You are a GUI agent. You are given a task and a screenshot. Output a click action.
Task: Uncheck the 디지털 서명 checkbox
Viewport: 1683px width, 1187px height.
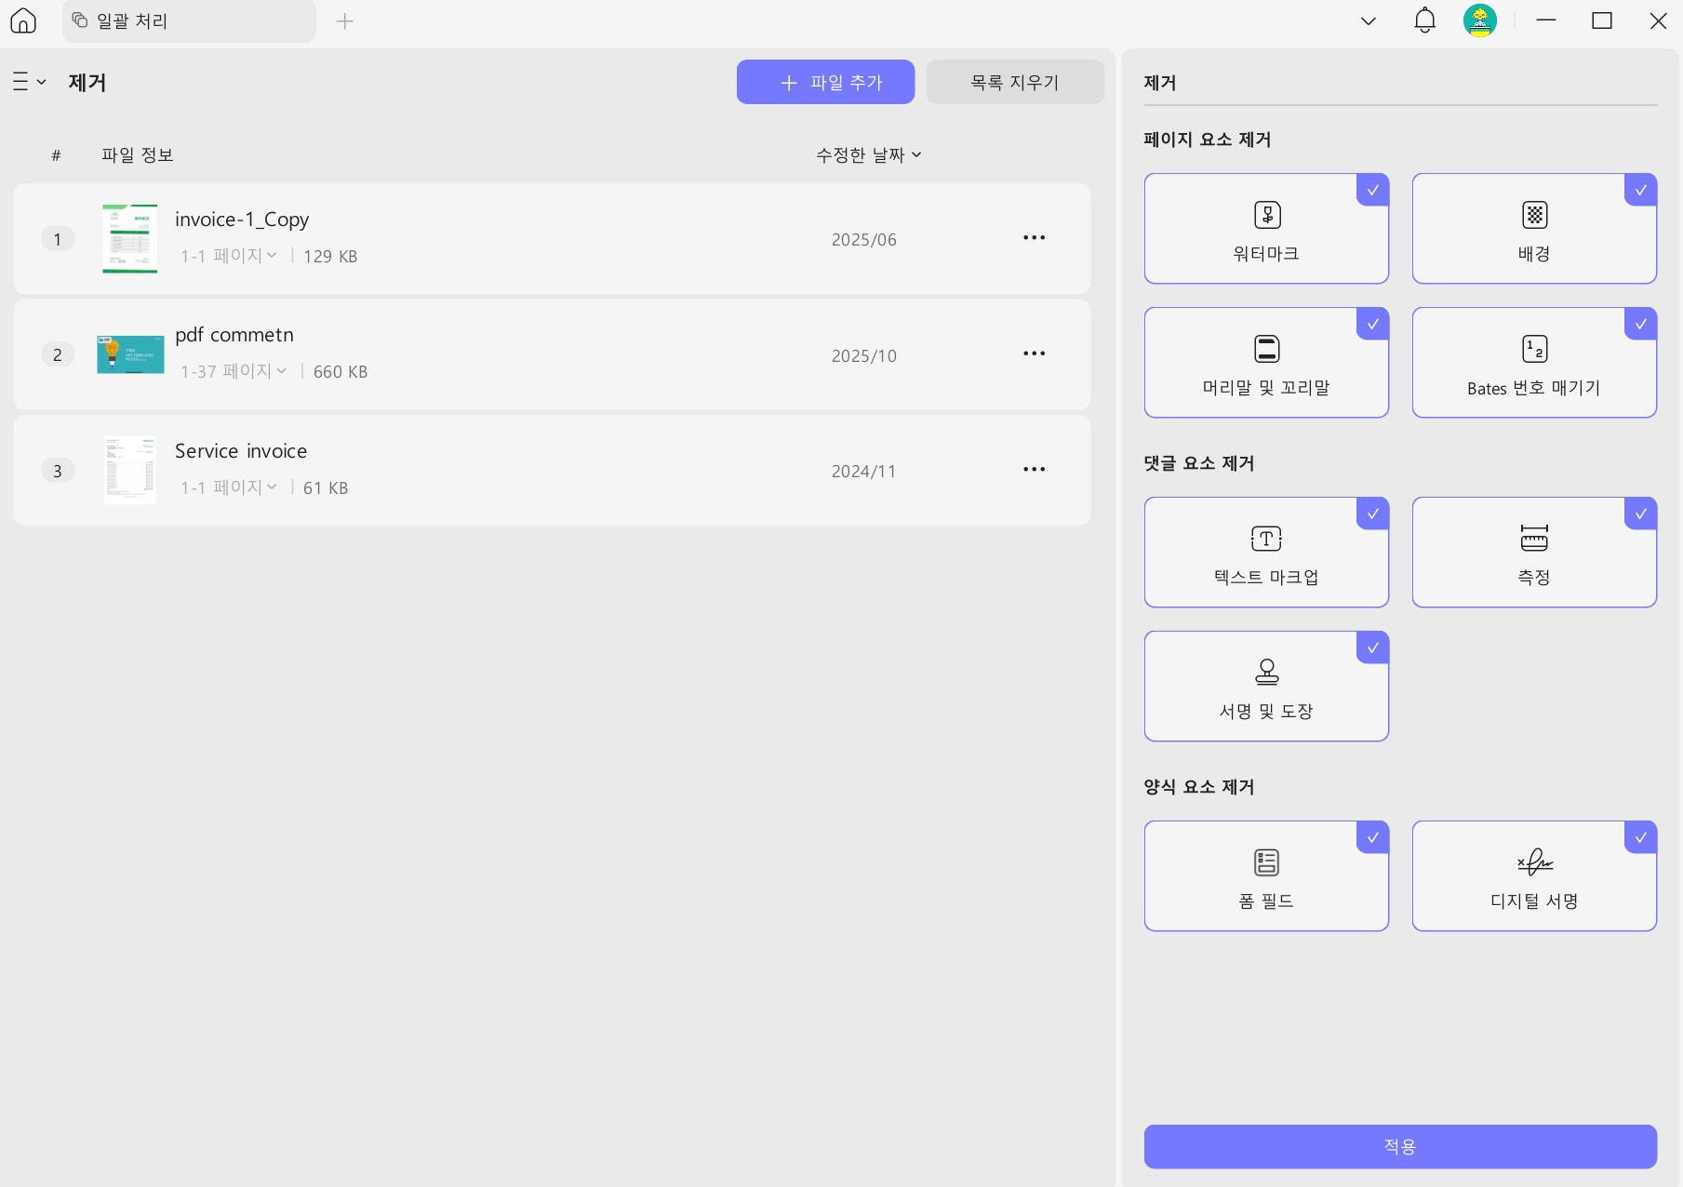point(1640,837)
